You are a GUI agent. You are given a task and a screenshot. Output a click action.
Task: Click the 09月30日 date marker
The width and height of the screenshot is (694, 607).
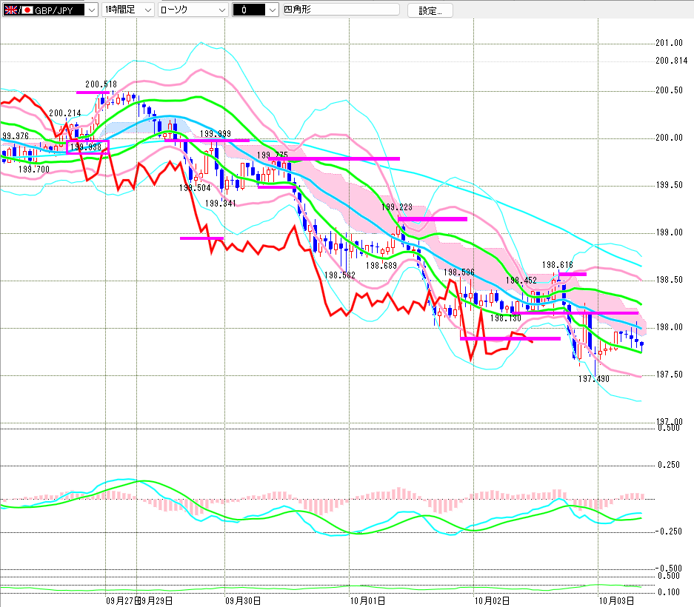point(242,601)
